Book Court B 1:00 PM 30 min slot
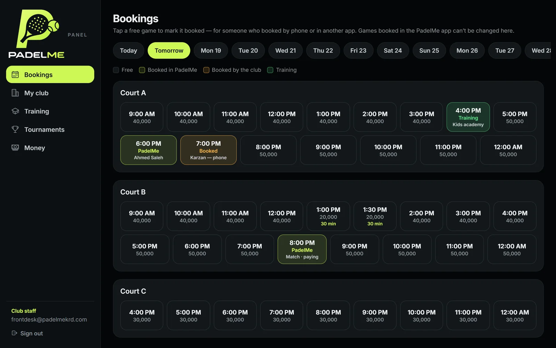556x348 pixels. pos(328,216)
